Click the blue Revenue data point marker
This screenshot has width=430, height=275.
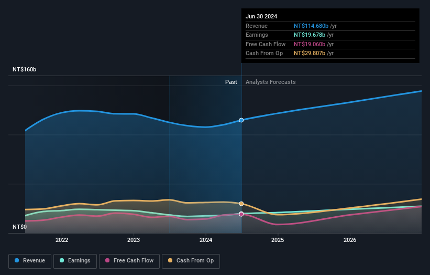[241, 120]
